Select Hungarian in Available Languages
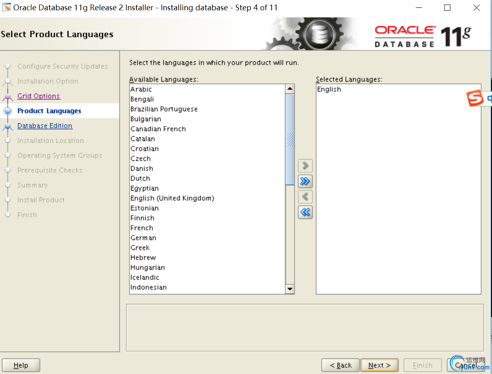 (207, 268)
